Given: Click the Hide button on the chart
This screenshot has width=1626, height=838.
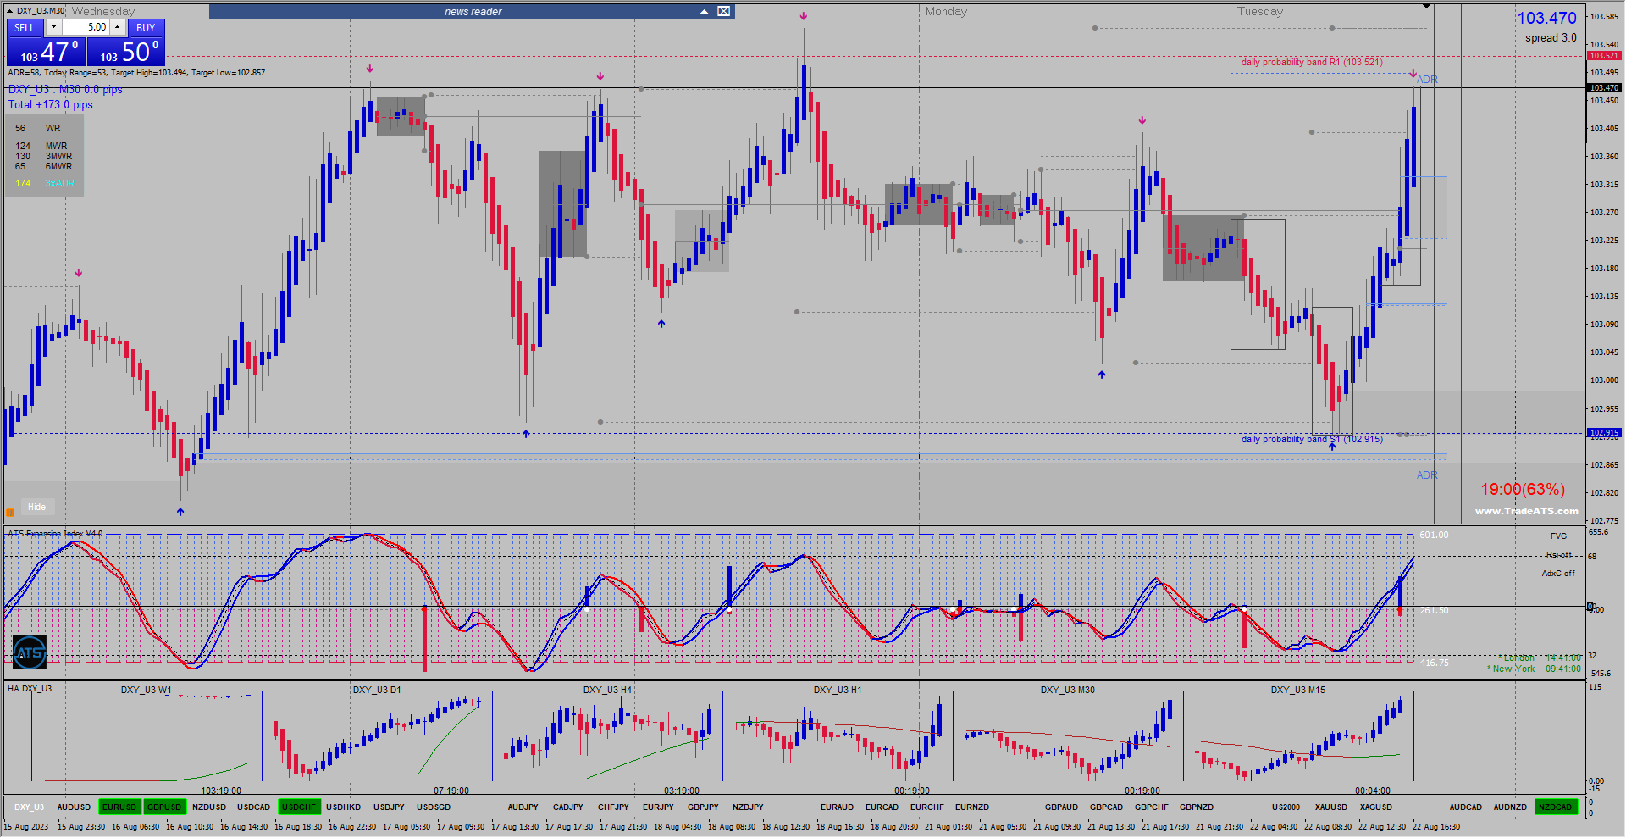Looking at the screenshot, I should tap(37, 506).
